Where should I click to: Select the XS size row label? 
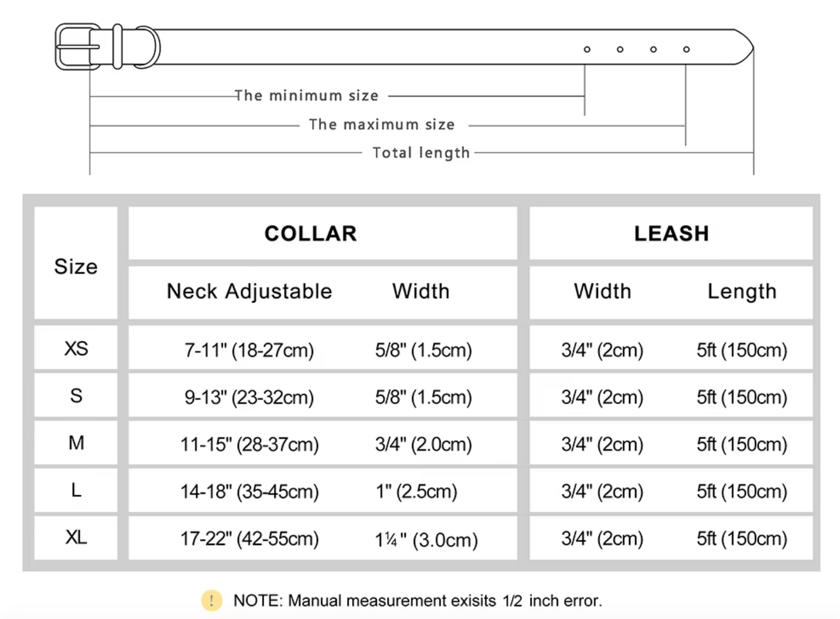[76, 349]
